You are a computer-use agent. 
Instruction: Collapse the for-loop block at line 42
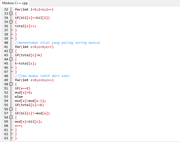point(11,51)
